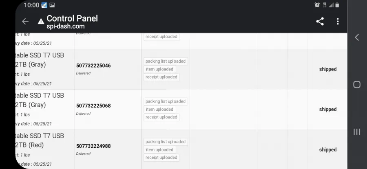Tap the image notification icon in the status bar
This screenshot has height=169, width=367.
52,5
